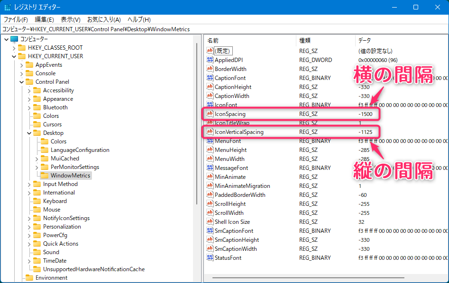Click the CaptionFont binary value icon
Viewport: 449px width, 283px height.
(x=211, y=78)
